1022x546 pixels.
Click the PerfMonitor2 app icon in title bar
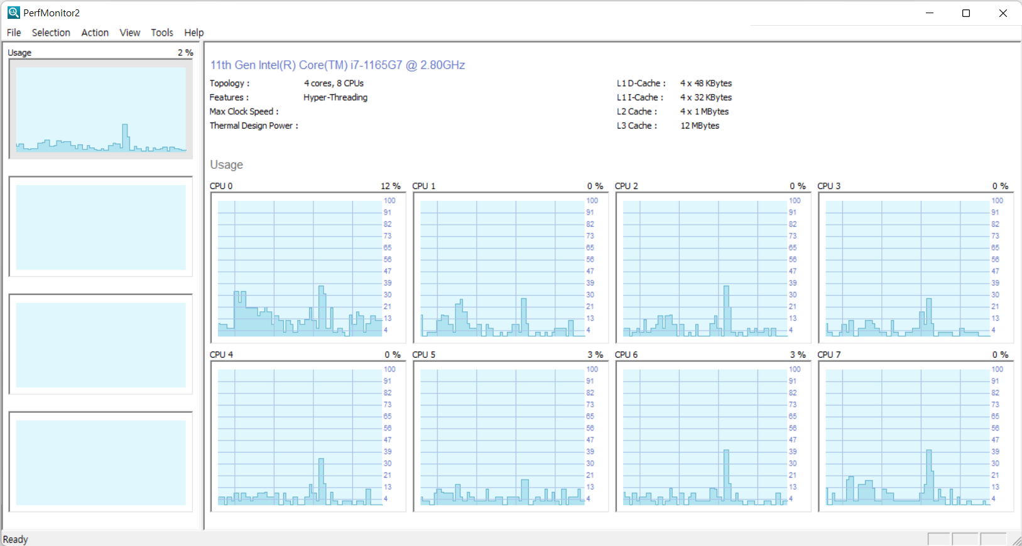pos(13,13)
